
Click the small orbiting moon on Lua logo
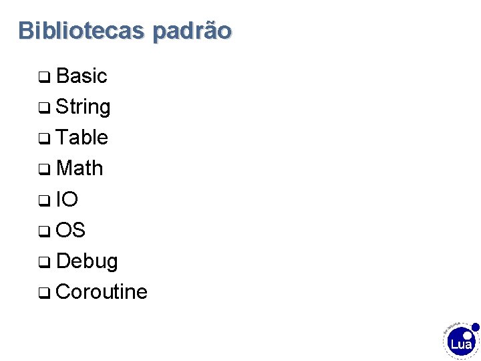click(x=476, y=328)
